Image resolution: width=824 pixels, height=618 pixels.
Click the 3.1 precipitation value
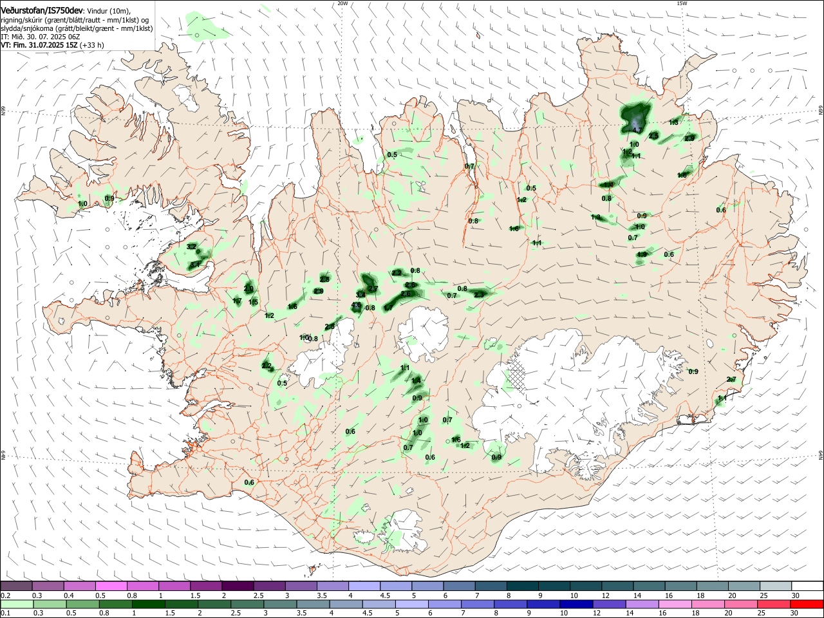point(194,265)
